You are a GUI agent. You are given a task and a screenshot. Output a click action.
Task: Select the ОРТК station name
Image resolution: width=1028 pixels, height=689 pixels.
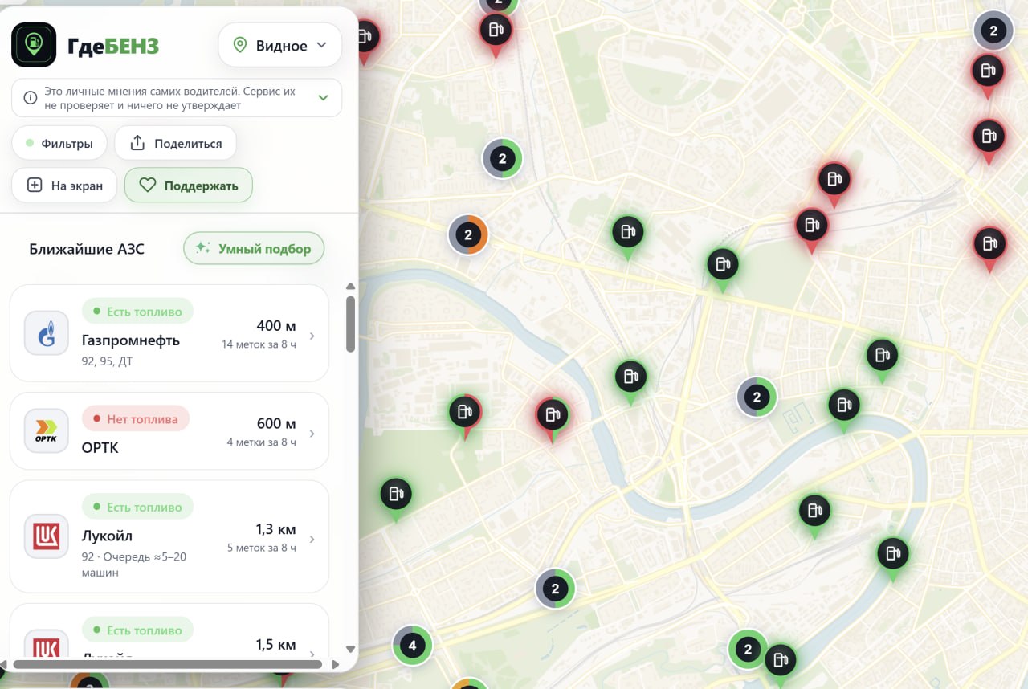tap(100, 447)
